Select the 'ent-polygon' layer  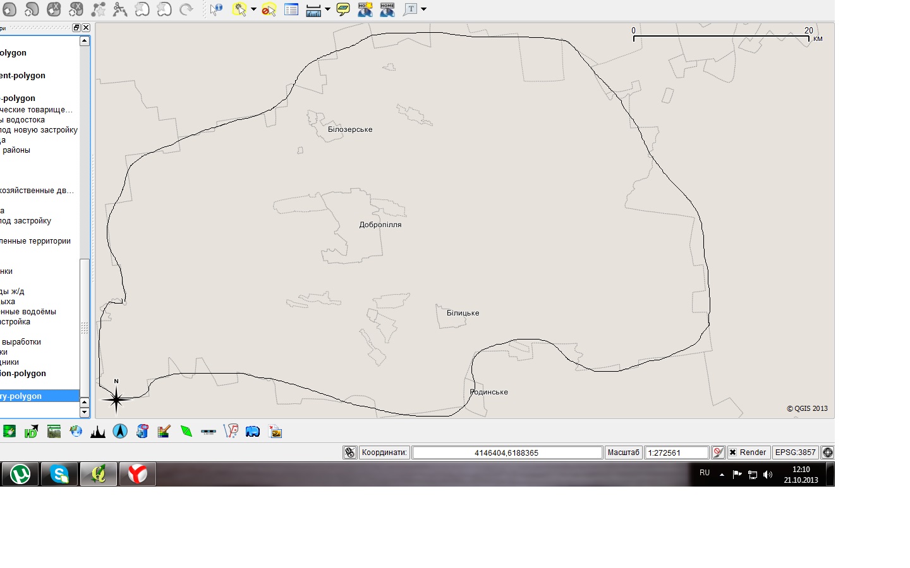[23, 76]
